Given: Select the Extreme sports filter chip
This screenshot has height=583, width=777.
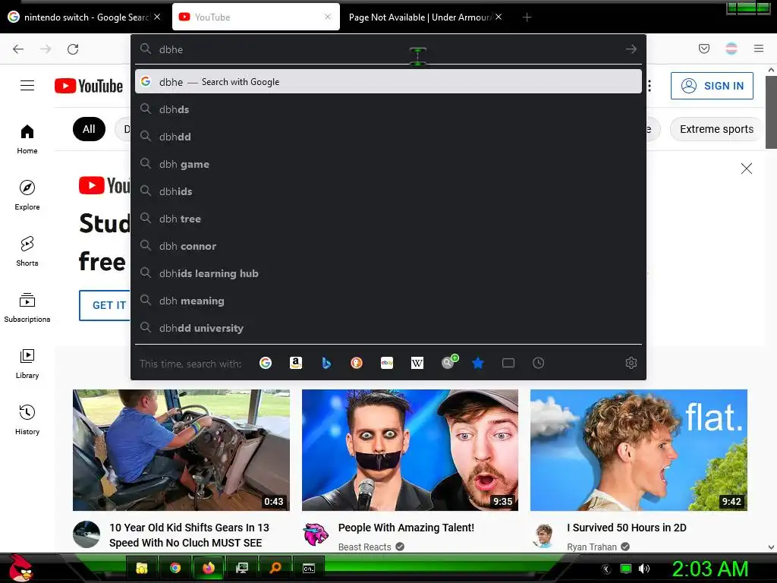Looking at the screenshot, I should [x=716, y=129].
